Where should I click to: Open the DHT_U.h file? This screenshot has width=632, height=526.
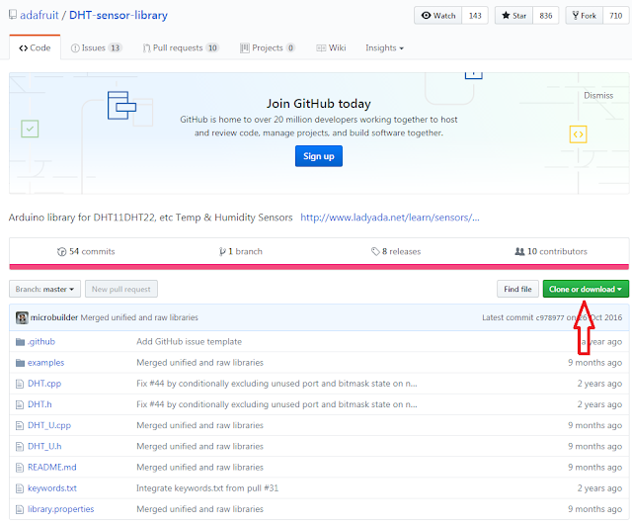pyautogui.click(x=44, y=447)
